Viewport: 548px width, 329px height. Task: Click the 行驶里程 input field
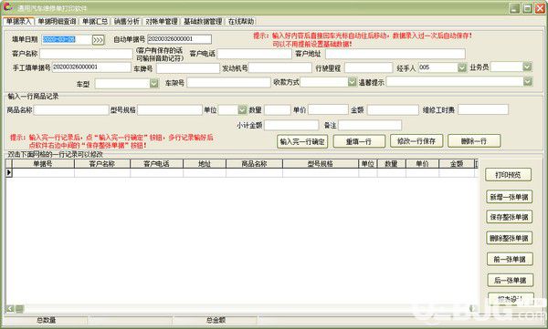point(368,67)
